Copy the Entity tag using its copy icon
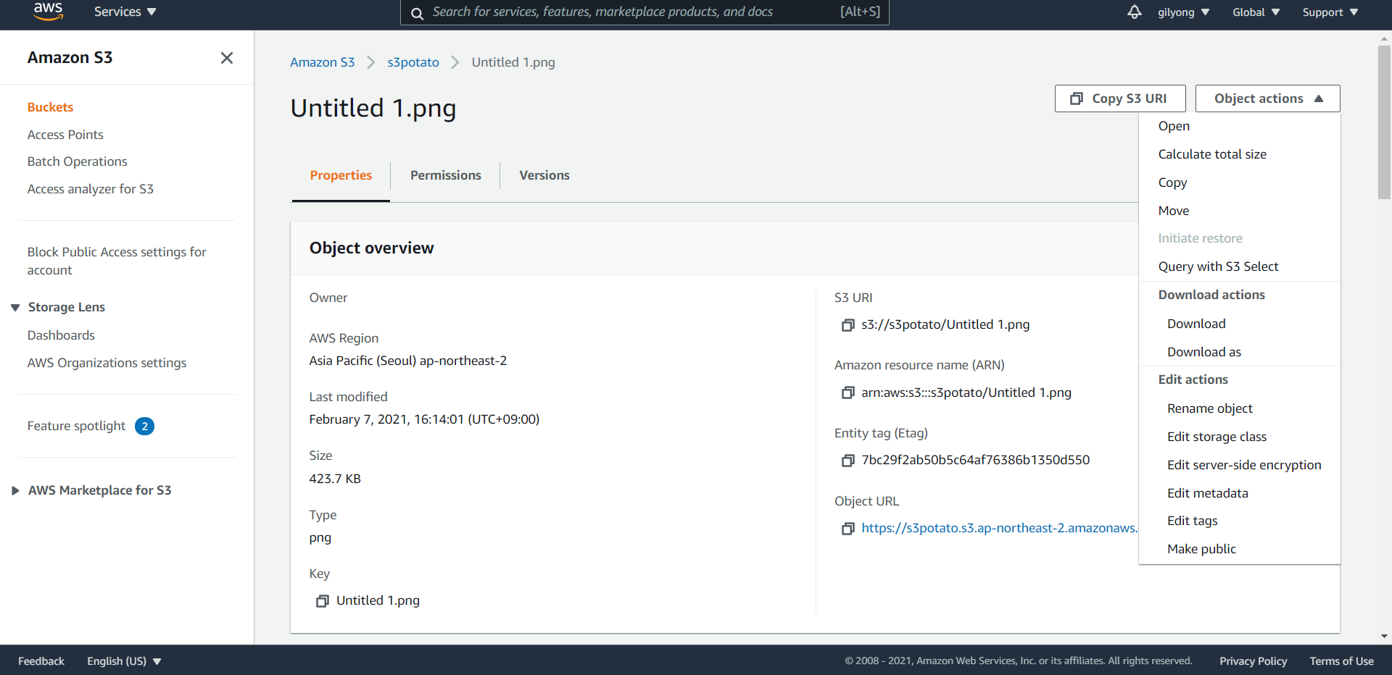The height and width of the screenshot is (675, 1392). (848, 461)
